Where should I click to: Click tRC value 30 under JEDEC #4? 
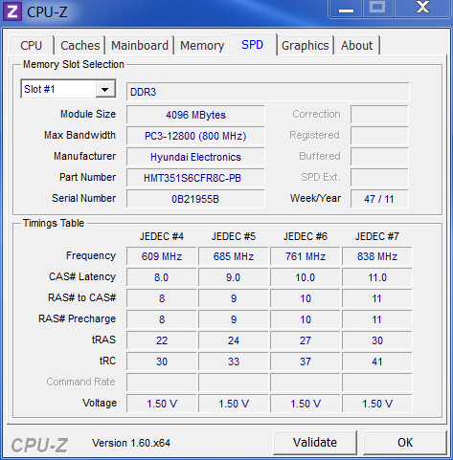click(162, 361)
